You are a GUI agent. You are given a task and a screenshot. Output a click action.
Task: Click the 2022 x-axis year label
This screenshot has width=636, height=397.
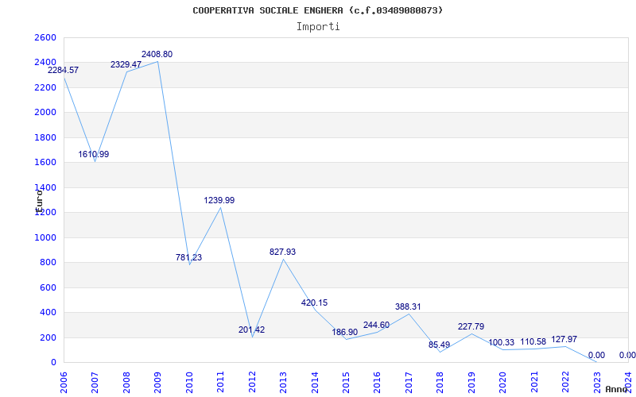pos(566,383)
